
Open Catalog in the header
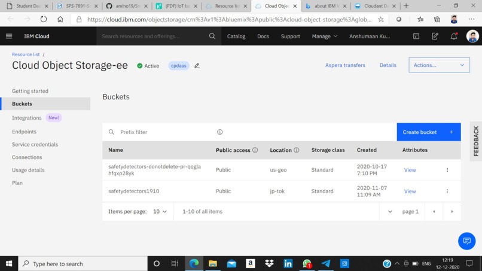pos(236,36)
